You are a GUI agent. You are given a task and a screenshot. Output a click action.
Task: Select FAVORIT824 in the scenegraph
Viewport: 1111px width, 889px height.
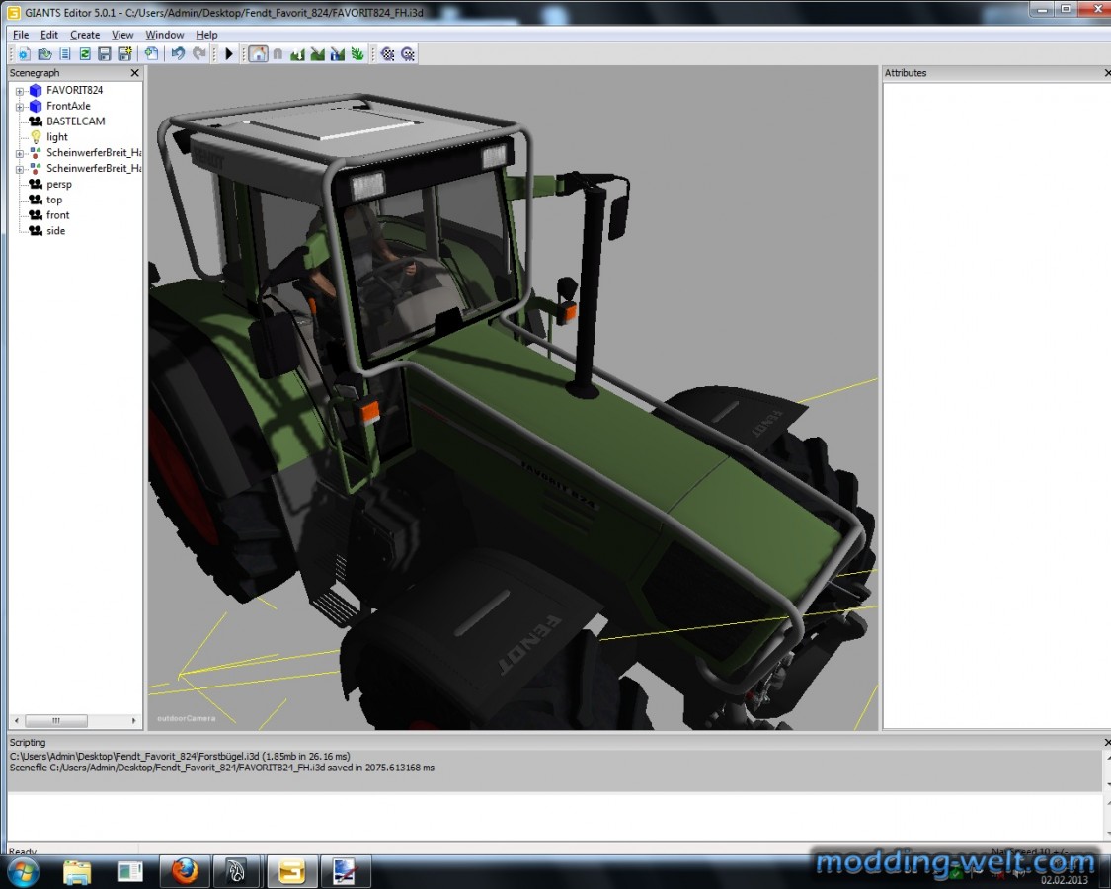point(74,90)
